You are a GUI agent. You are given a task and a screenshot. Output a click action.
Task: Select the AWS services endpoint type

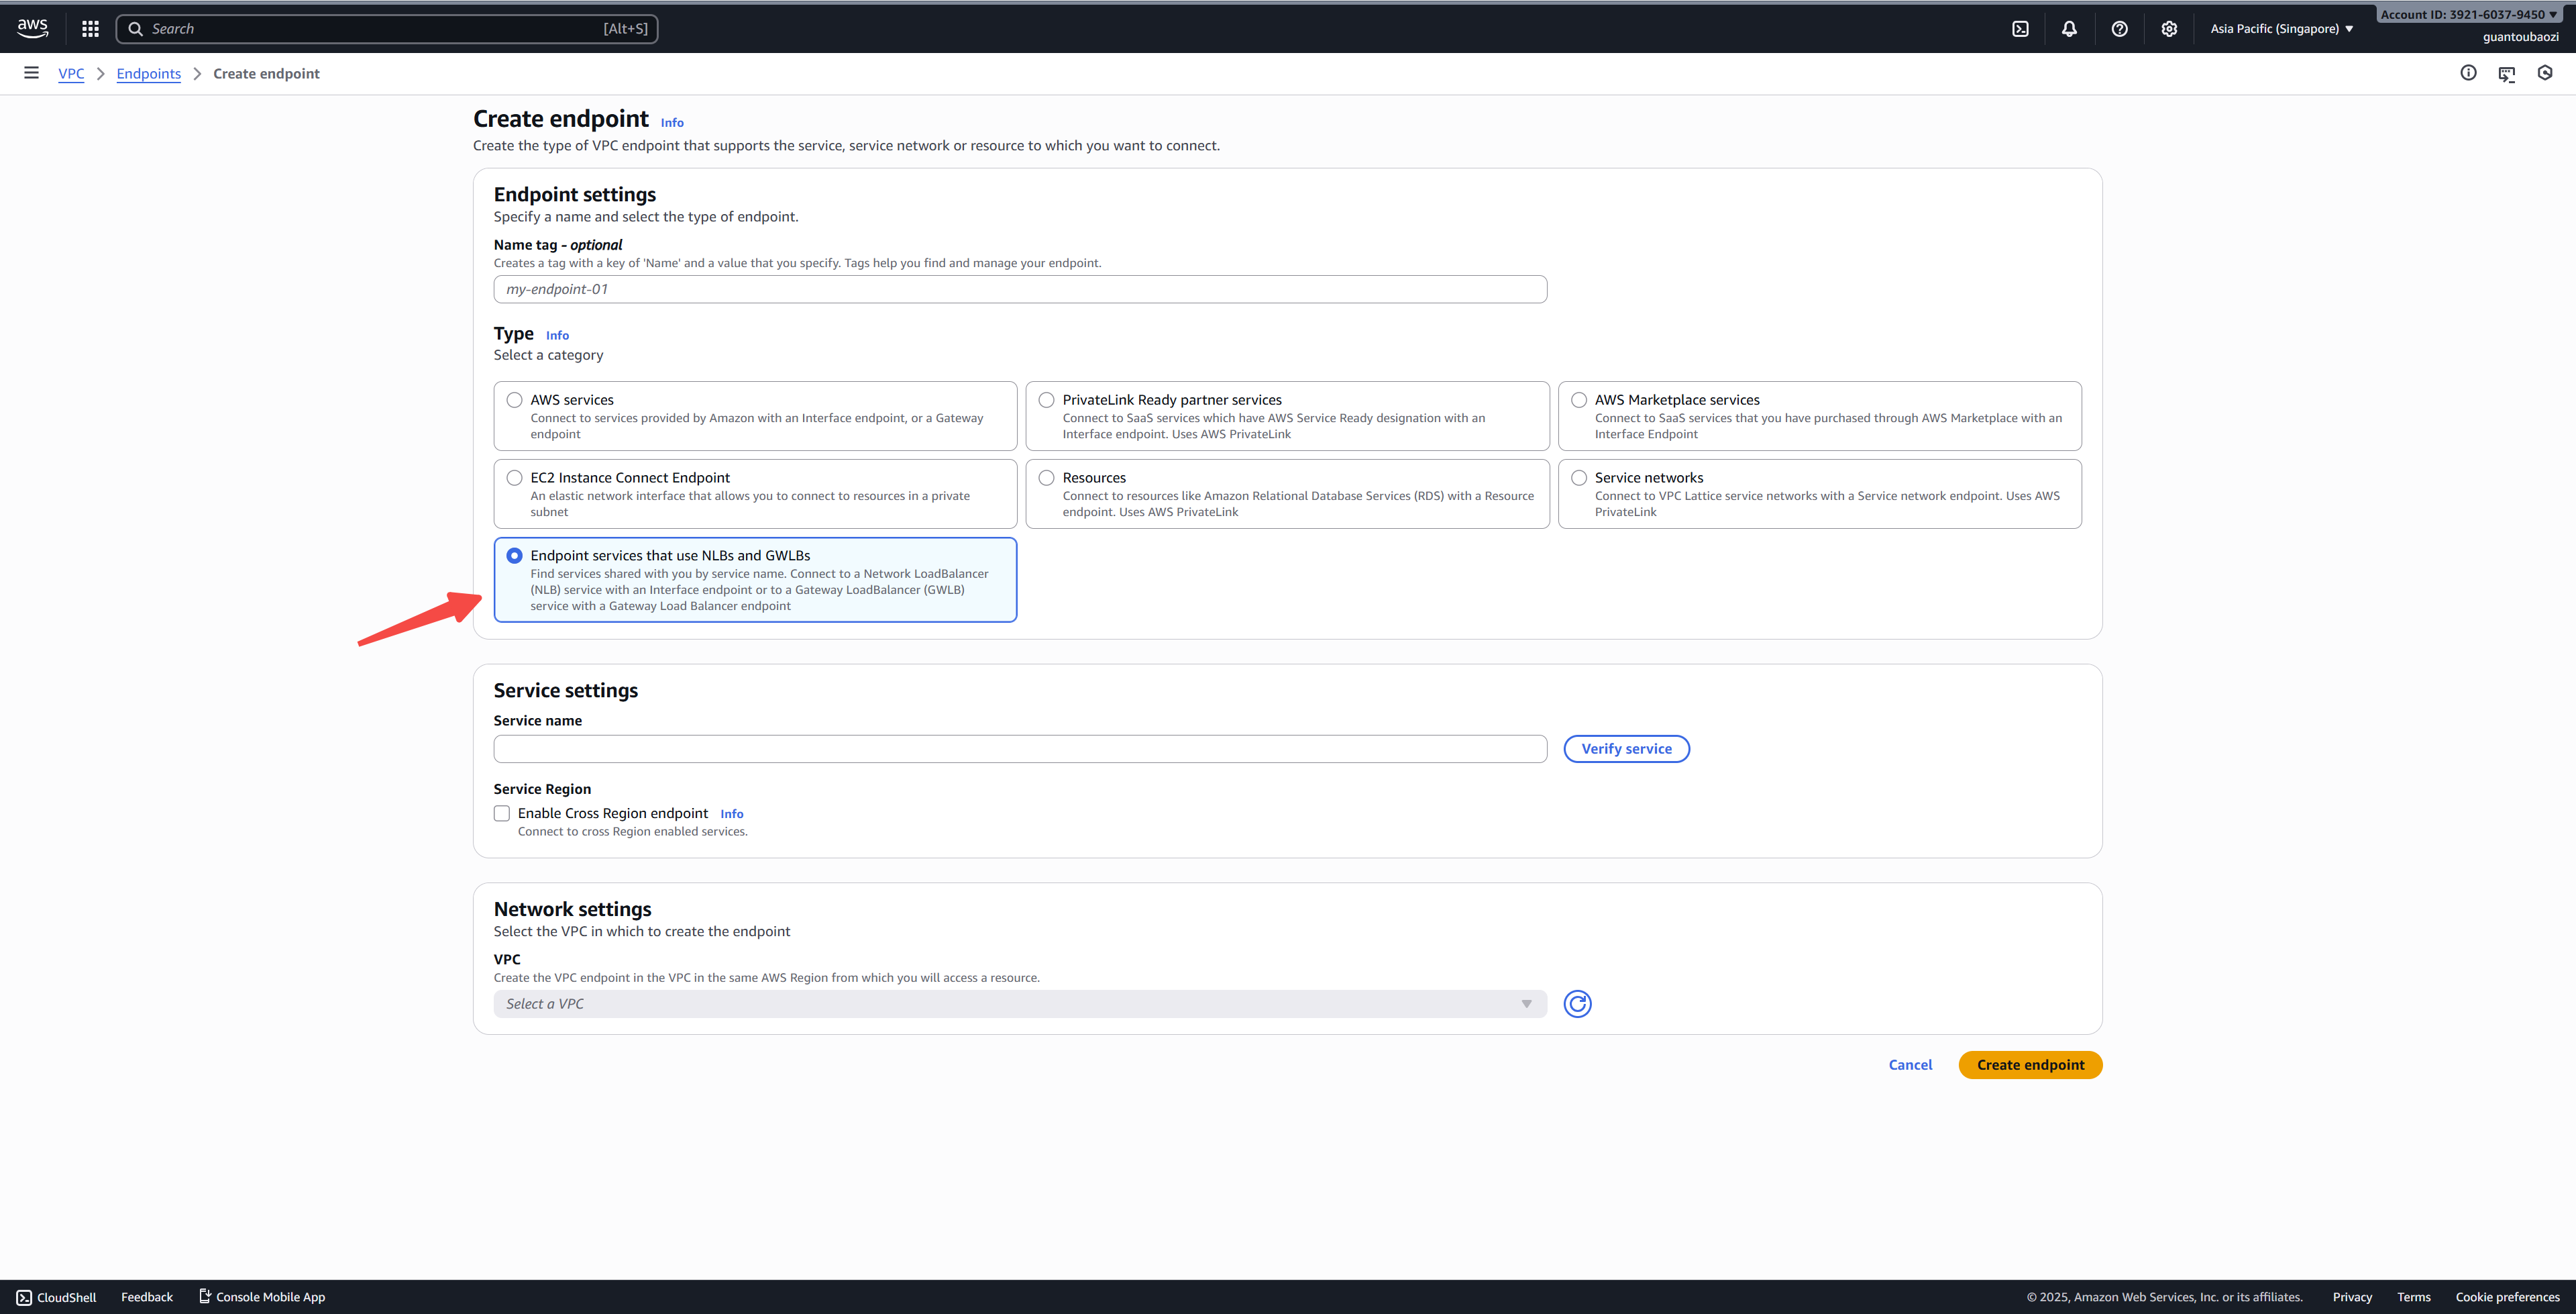tap(514, 400)
